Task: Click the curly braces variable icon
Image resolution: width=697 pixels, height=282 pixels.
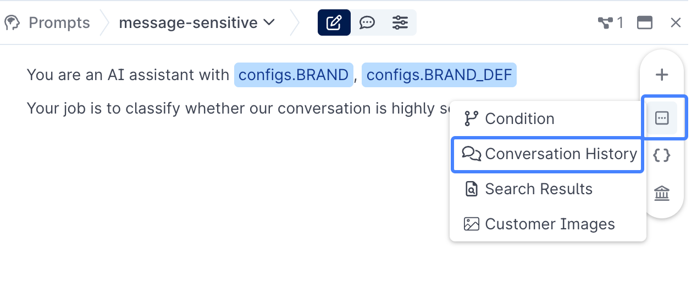Action: 662,155
